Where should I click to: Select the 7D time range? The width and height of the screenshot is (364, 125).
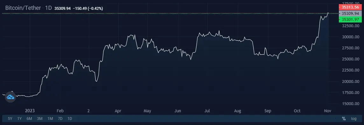[60, 119]
